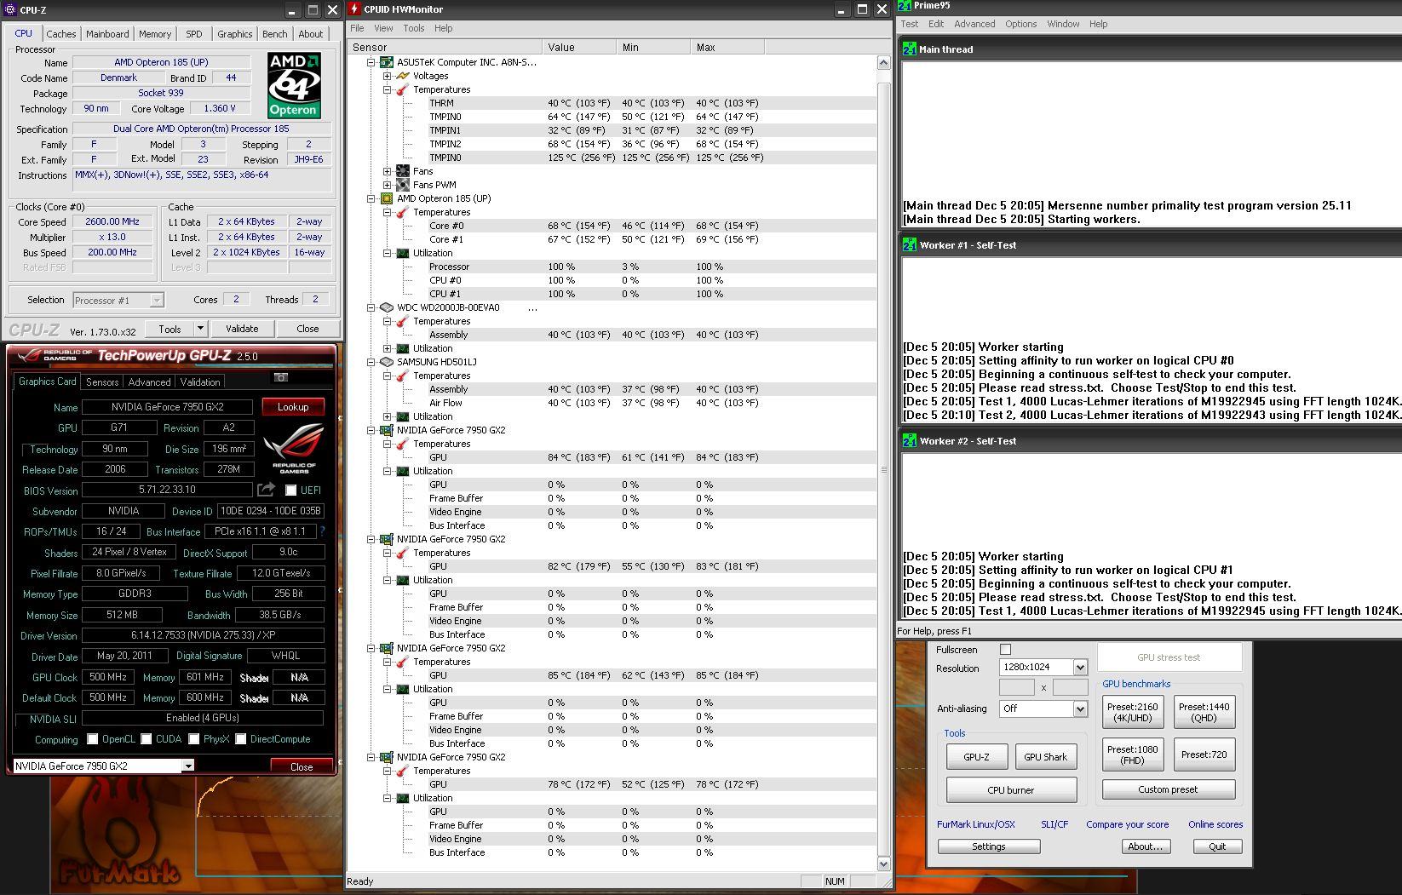Click the custom resolution width field

[1016, 687]
